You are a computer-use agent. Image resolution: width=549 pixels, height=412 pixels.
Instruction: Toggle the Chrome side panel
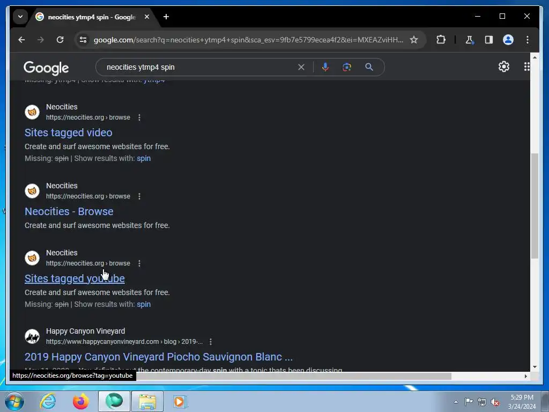click(x=489, y=40)
